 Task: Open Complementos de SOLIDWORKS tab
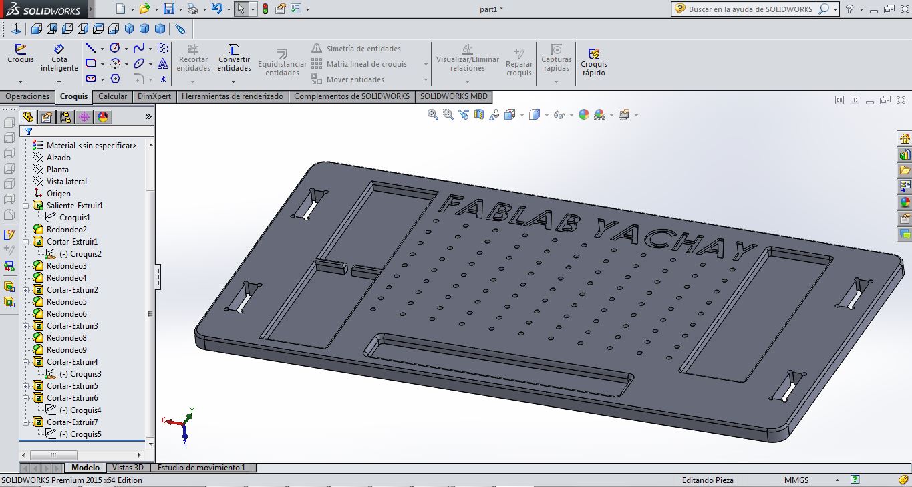(352, 96)
